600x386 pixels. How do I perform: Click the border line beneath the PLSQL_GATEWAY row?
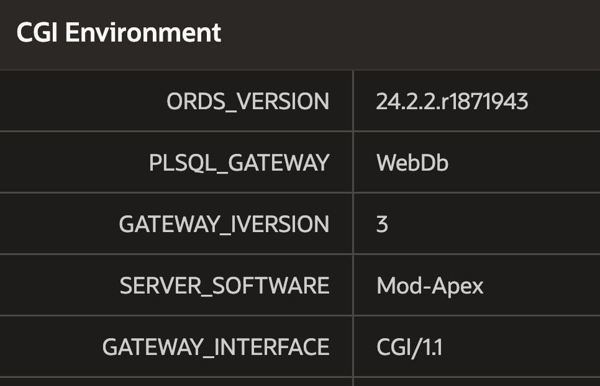(300, 192)
